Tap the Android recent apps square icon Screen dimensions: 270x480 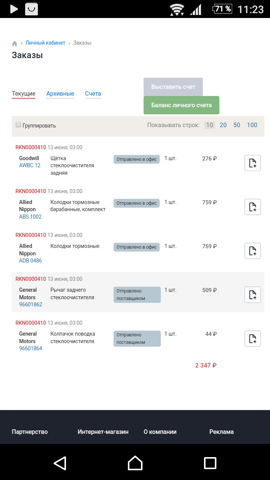[210, 463]
